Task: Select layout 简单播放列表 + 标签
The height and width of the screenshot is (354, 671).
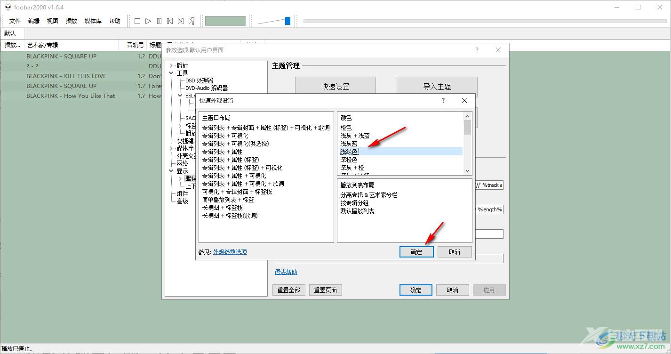Action: point(228,200)
